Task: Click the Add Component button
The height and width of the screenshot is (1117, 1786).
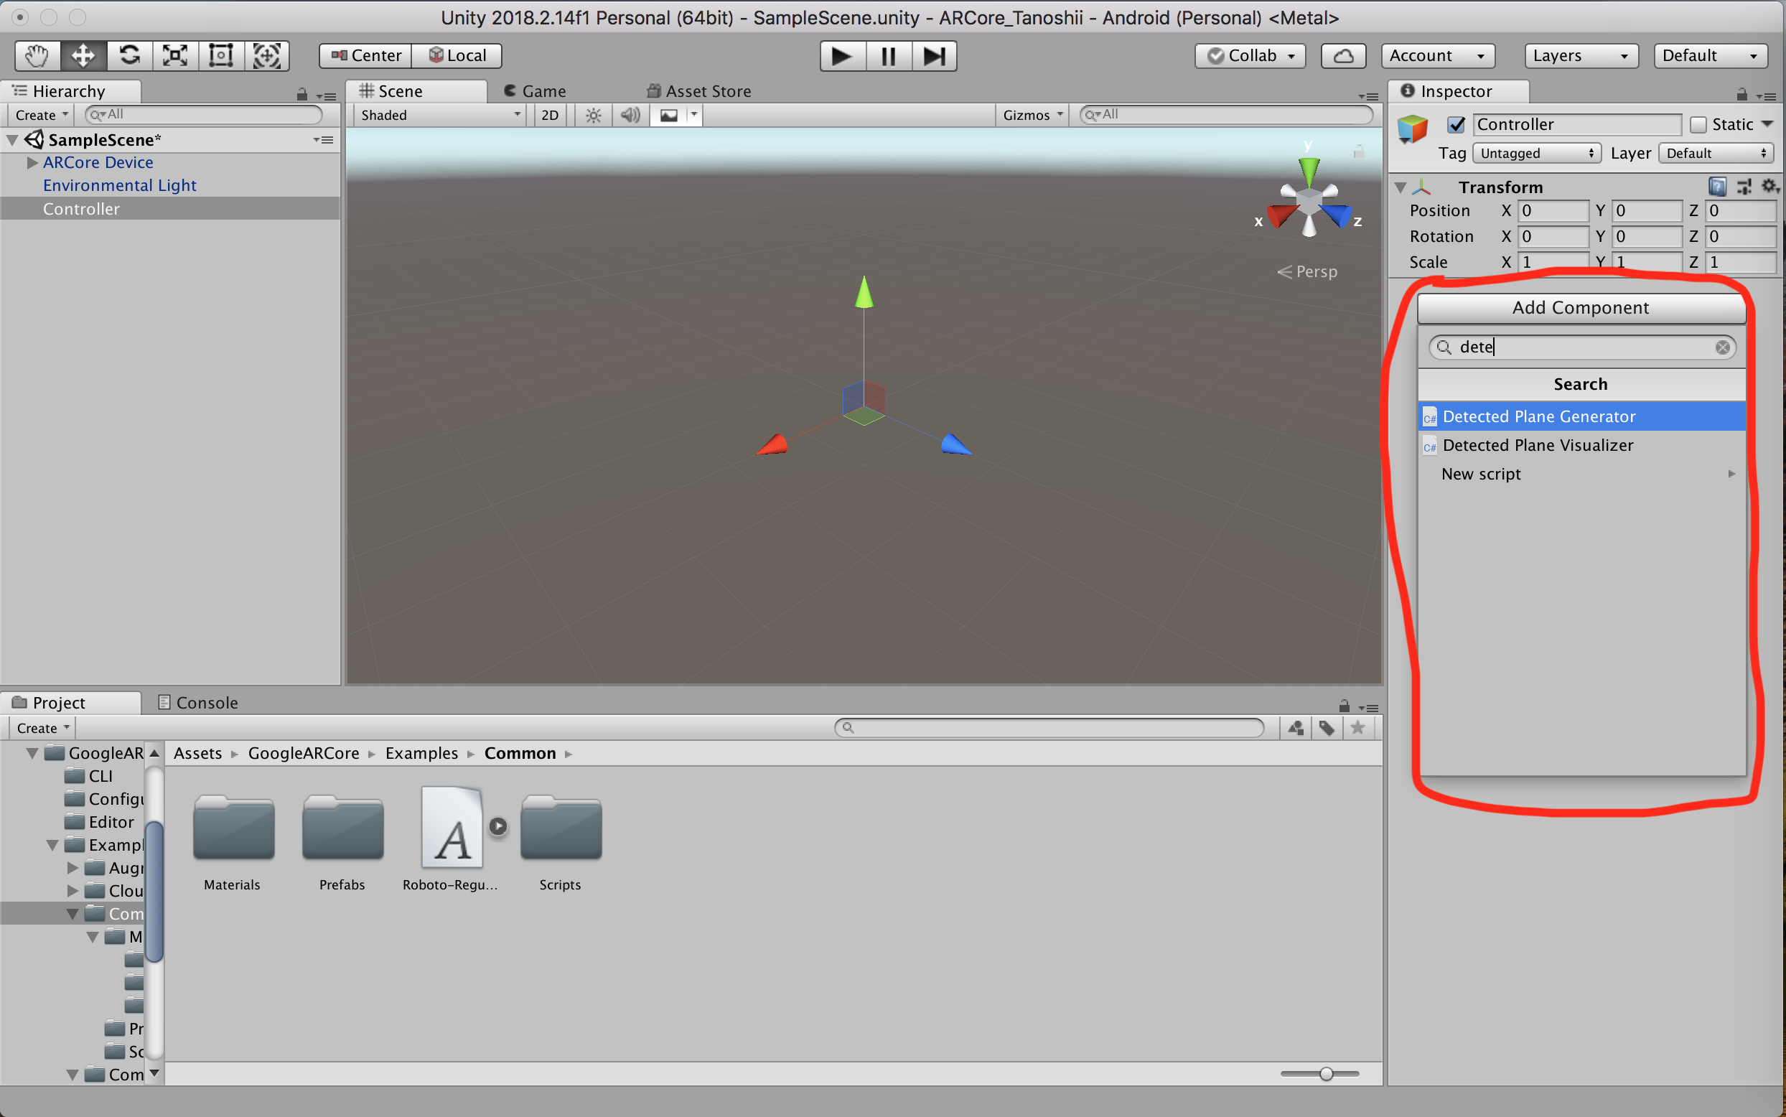Action: 1580,308
